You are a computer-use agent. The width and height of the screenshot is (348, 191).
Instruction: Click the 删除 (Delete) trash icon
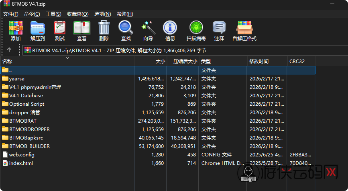click(x=104, y=31)
